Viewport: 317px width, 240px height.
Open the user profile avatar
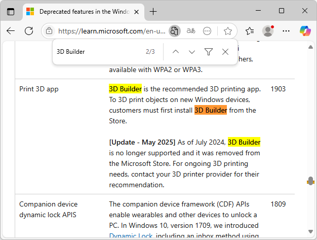tap(268, 31)
